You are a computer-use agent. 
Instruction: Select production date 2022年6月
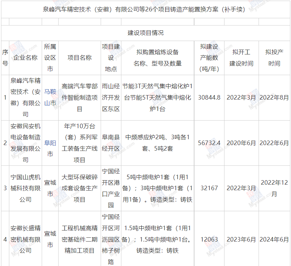coord(274,143)
